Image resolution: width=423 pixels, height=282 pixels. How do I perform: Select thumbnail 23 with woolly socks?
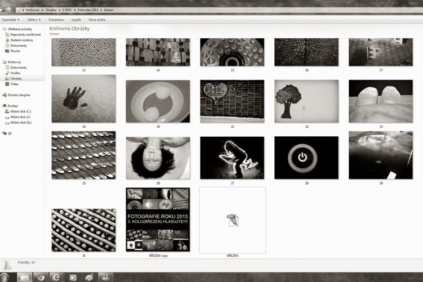pos(381,101)
